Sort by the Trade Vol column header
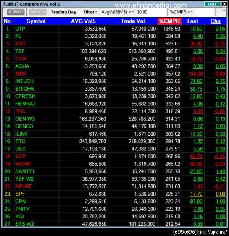This screenshot has width=229, height=236. coord(133,21)
